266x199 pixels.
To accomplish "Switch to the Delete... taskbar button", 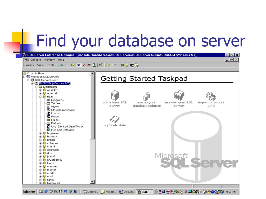I will 90,191.
